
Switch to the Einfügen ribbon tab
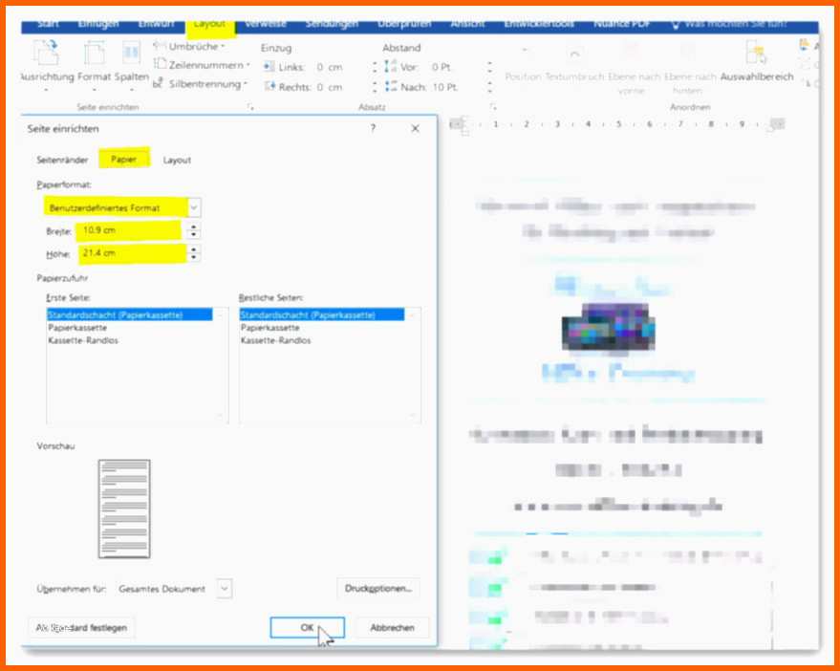[98, 24]
